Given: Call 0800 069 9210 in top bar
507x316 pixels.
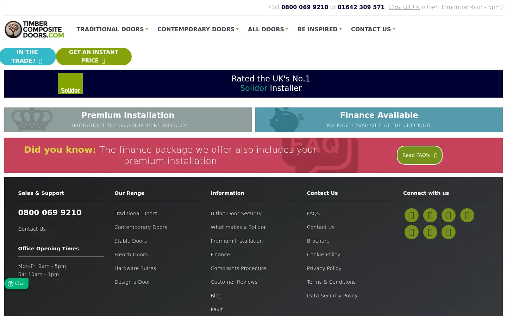Looking at the screenshot, I should [x=305, y=7].
